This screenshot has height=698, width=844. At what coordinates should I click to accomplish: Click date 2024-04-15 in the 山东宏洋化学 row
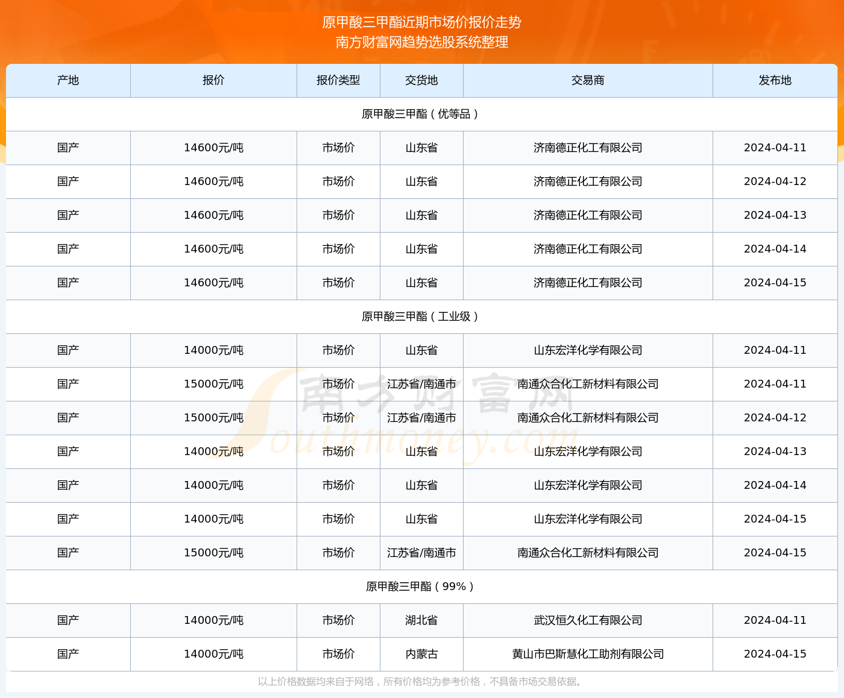(775, 519)
